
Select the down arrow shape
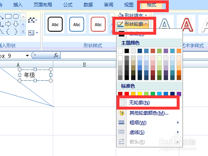[16, 24]
